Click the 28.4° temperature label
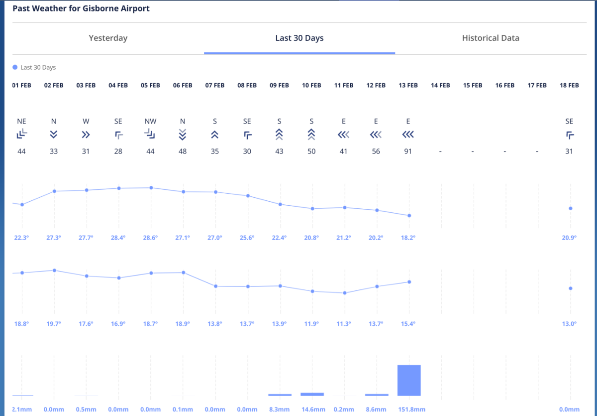The height and width of the screenshot is (416, 597). click(118, 238)
